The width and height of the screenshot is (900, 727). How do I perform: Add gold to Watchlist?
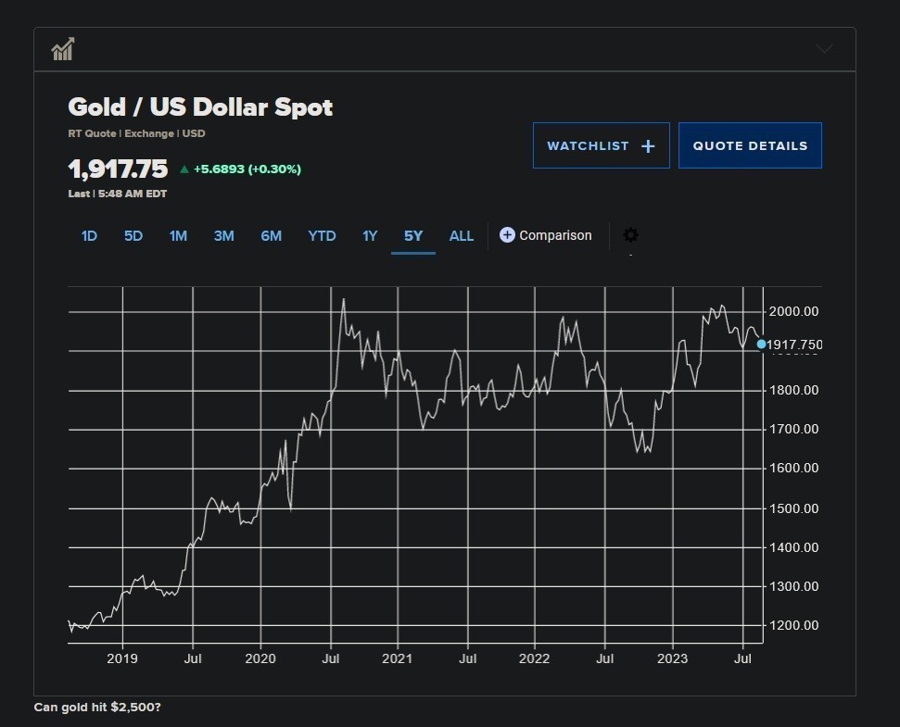pyautogui.click(x=601, y=146)
